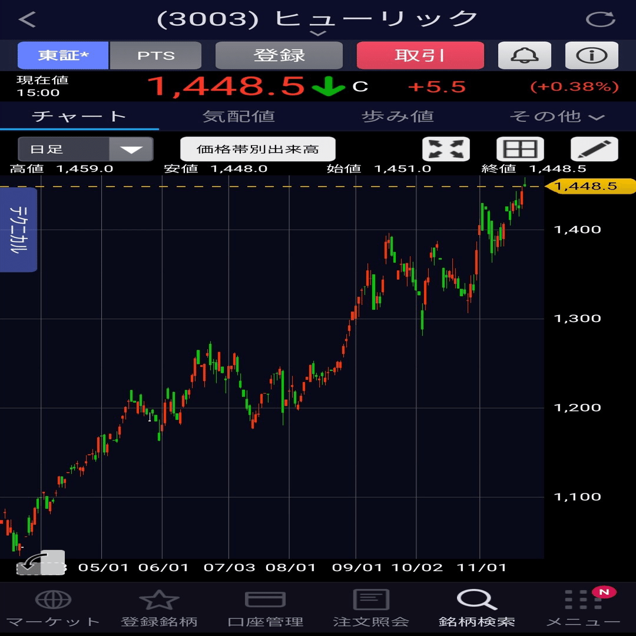The width and height of the screenshot is (636, 636).
Task: Tap the 08/01 date axis label
Action: click(x=290, y=568)
